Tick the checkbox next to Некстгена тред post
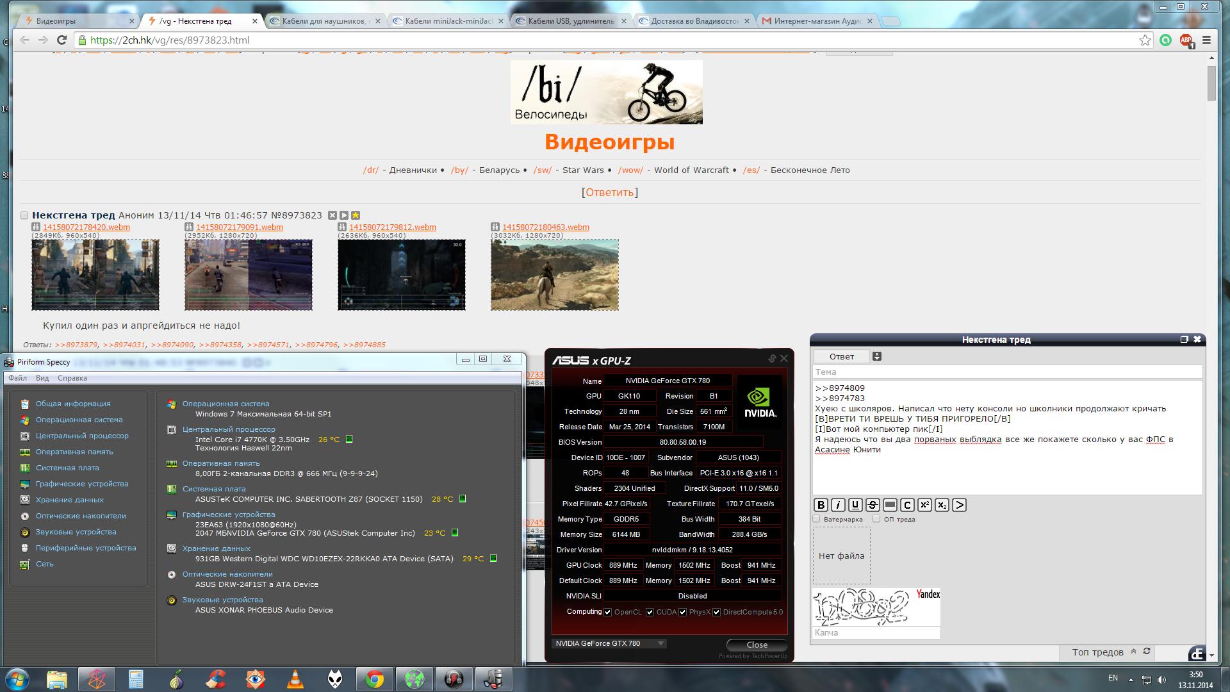Image resolution: width=1230 pixels, height=692 pixels. (24, 215)
